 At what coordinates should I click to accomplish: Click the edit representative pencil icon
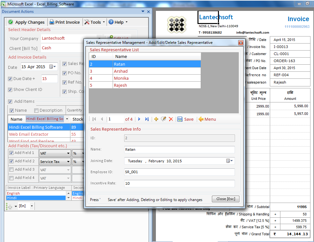click(x=164, y=119)
